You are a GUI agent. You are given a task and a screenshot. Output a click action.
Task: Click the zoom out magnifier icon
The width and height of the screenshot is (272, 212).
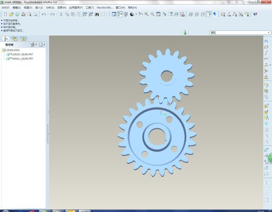click(152, 14)
